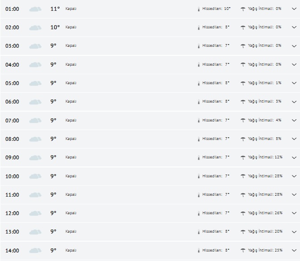Click the umbrella icon in the 10:00 row

(x=243, y=176)
